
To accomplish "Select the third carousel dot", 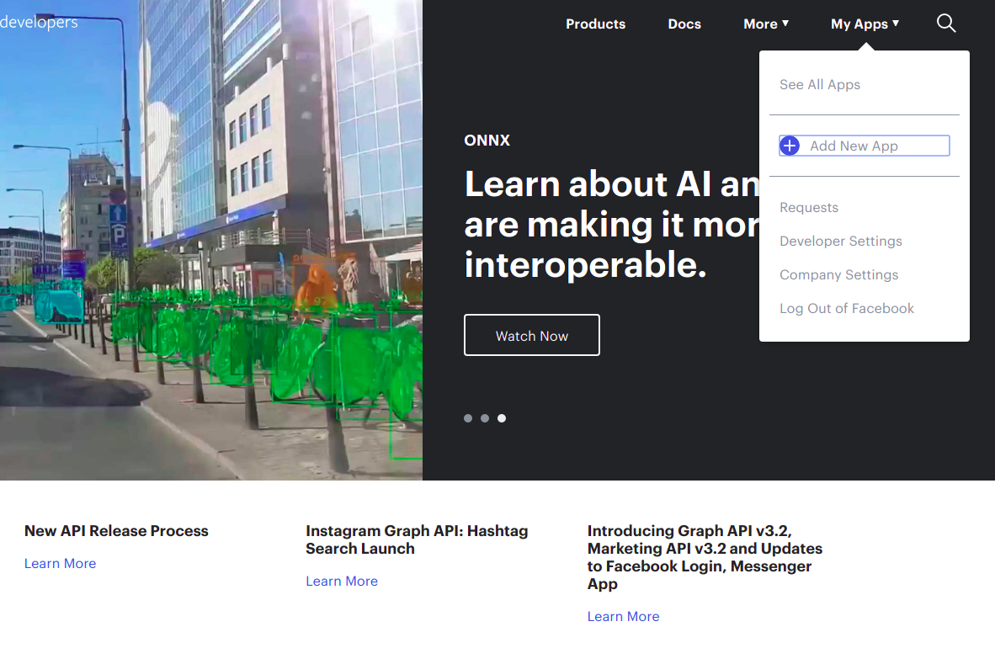I will coord(502,418).
